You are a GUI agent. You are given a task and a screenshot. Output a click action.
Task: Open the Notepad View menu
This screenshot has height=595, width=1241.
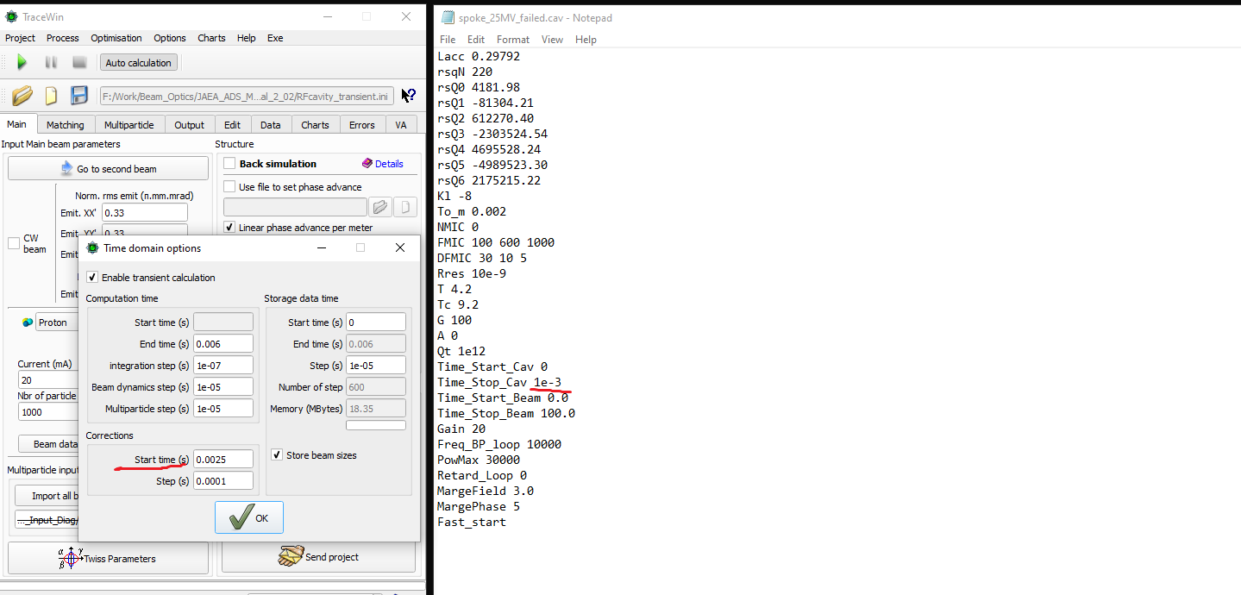[552, 40]
